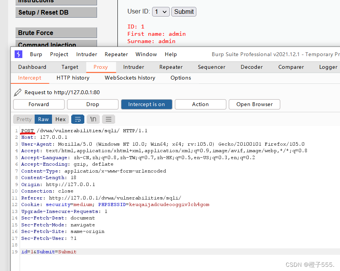Switch the editor to Pretty view
Viewport: 340px width, 271px height.
[x=24, y=119]
